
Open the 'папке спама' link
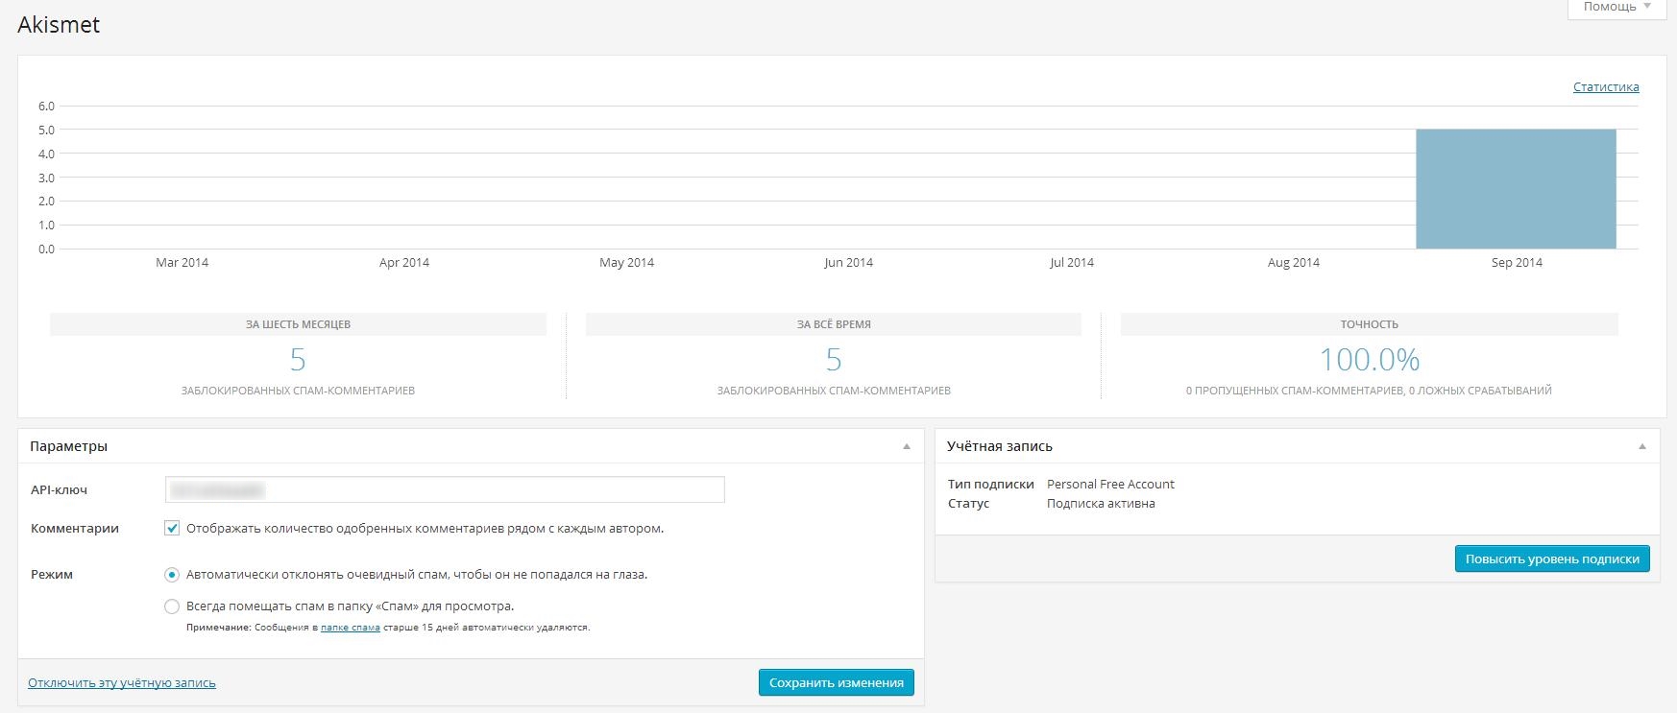[350, 628]
